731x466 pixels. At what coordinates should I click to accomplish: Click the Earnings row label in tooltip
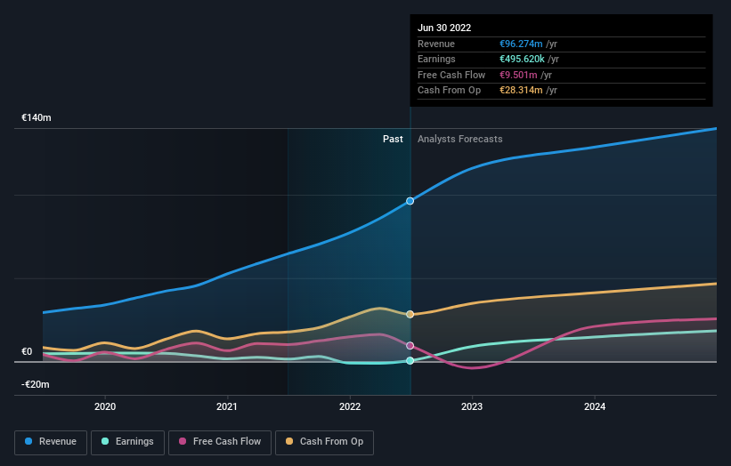436,59
